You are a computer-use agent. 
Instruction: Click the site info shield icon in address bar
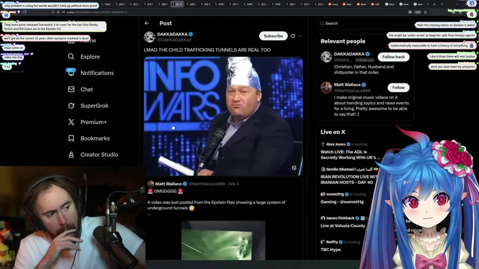tap(53, 12)
